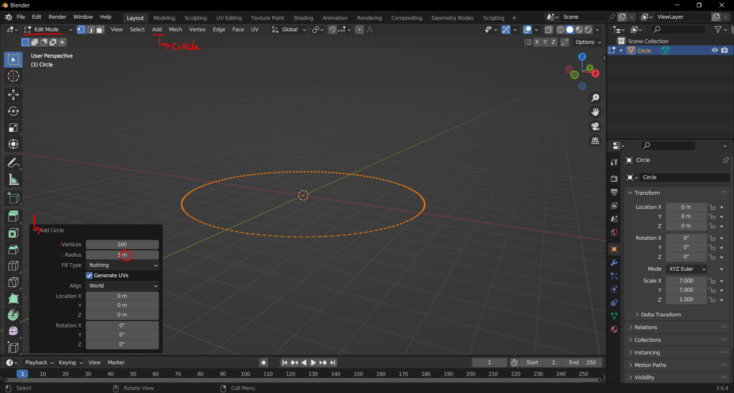Viewport: 734px width, 393px height.
Task: Switch to Shading workspace tab
Action: click(x=303, y=18)
